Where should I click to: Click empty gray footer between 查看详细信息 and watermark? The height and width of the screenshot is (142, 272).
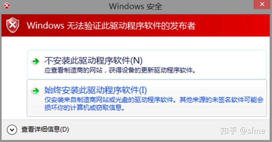144,130
